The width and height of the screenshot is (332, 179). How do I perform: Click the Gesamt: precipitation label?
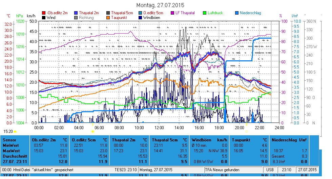(x=278, y=156)
